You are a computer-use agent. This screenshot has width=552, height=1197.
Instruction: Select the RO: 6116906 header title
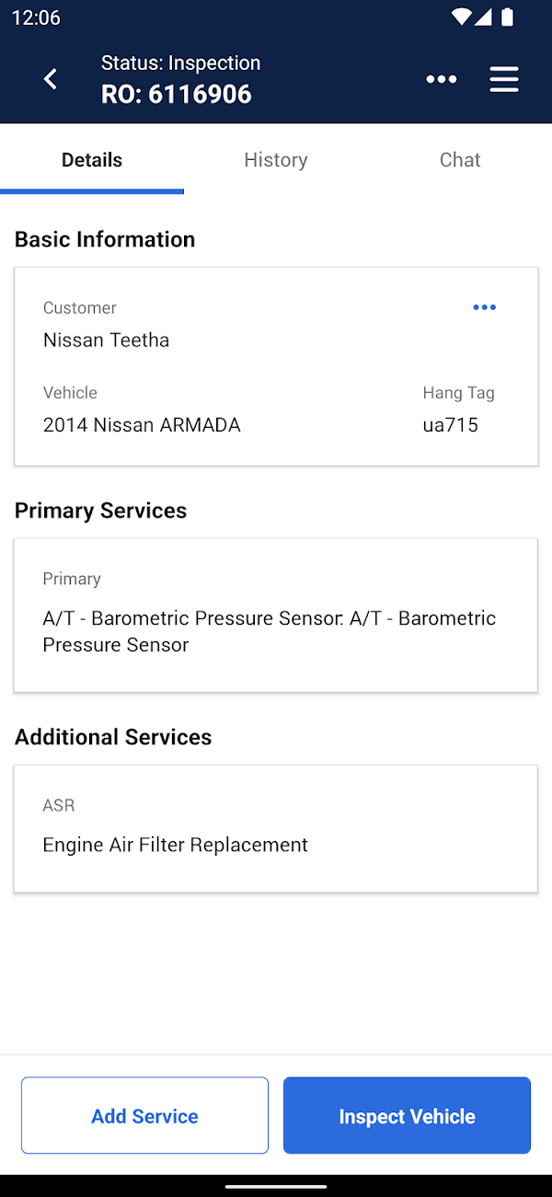pos(177,94)
